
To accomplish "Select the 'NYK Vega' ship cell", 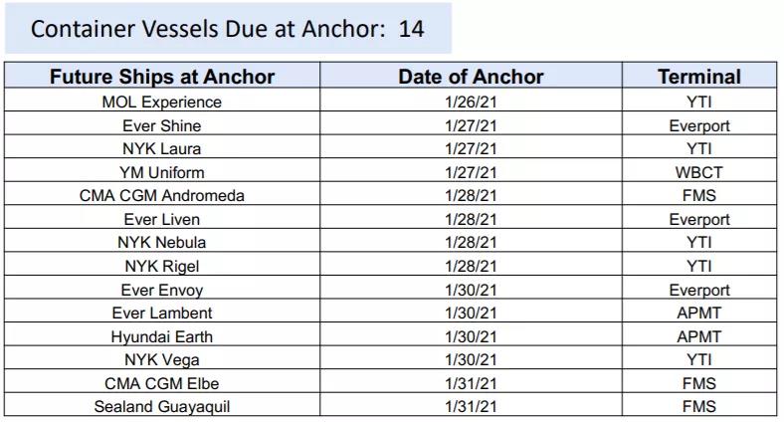I will (162, 360).
